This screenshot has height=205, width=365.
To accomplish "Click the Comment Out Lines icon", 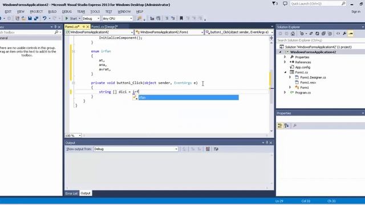I will tap(167, 18).
